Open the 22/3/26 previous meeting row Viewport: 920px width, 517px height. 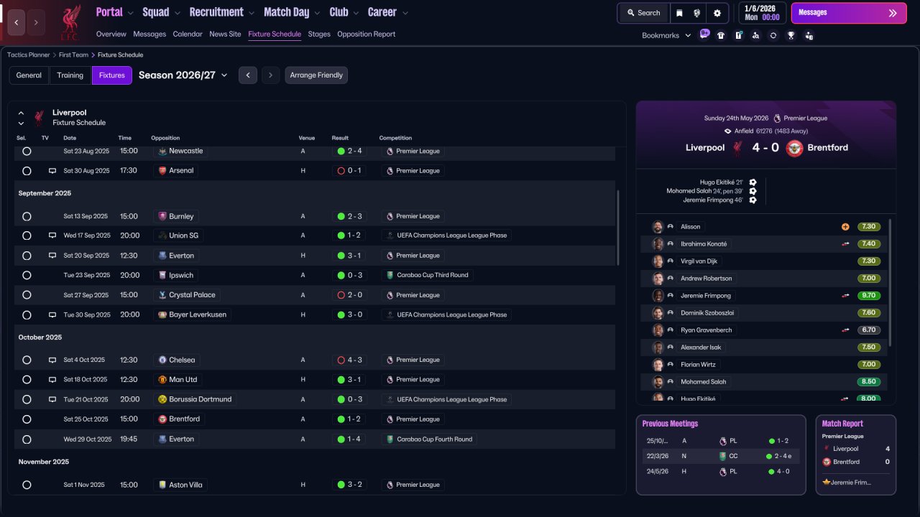[x=721, y=456]
